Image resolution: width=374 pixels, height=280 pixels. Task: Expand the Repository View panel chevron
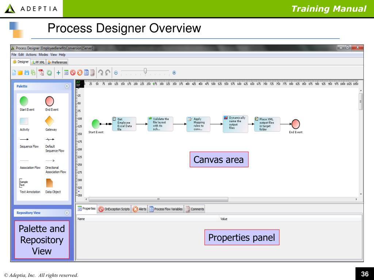click(x=67, y=213)
